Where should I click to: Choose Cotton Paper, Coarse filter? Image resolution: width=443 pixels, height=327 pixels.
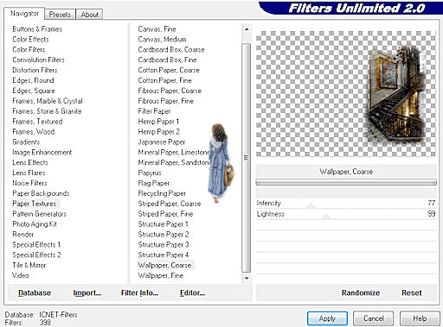[169, 70]
